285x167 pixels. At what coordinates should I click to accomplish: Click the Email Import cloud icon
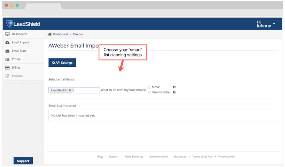click(7, 42)
